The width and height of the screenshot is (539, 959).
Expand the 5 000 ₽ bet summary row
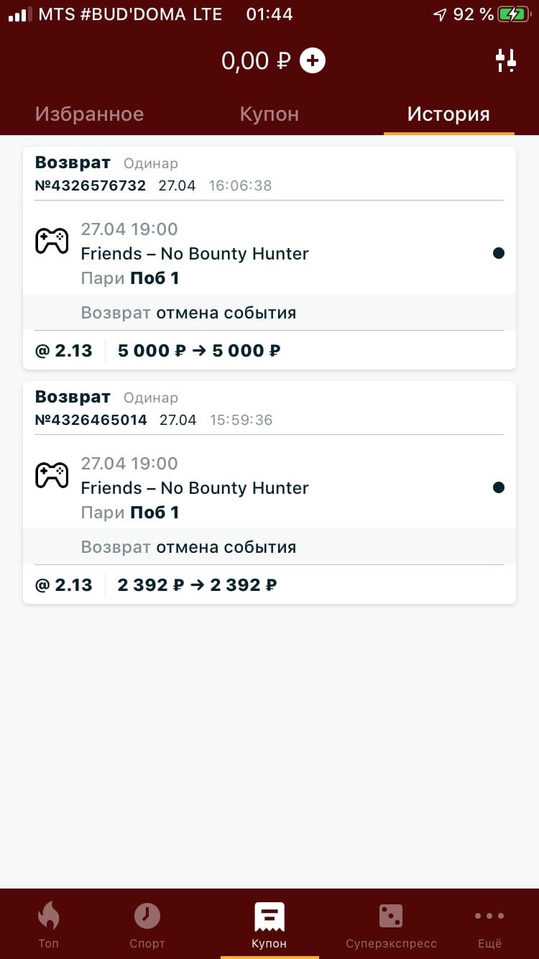[x=269, y=351]
